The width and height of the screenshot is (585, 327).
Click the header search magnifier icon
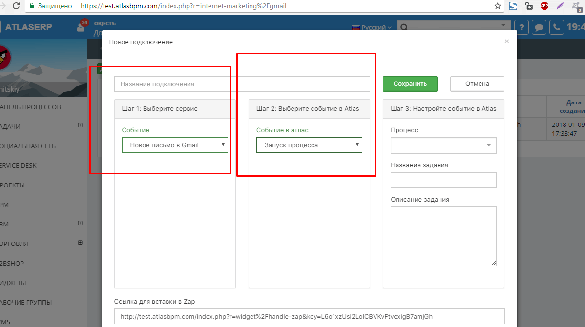404,27
